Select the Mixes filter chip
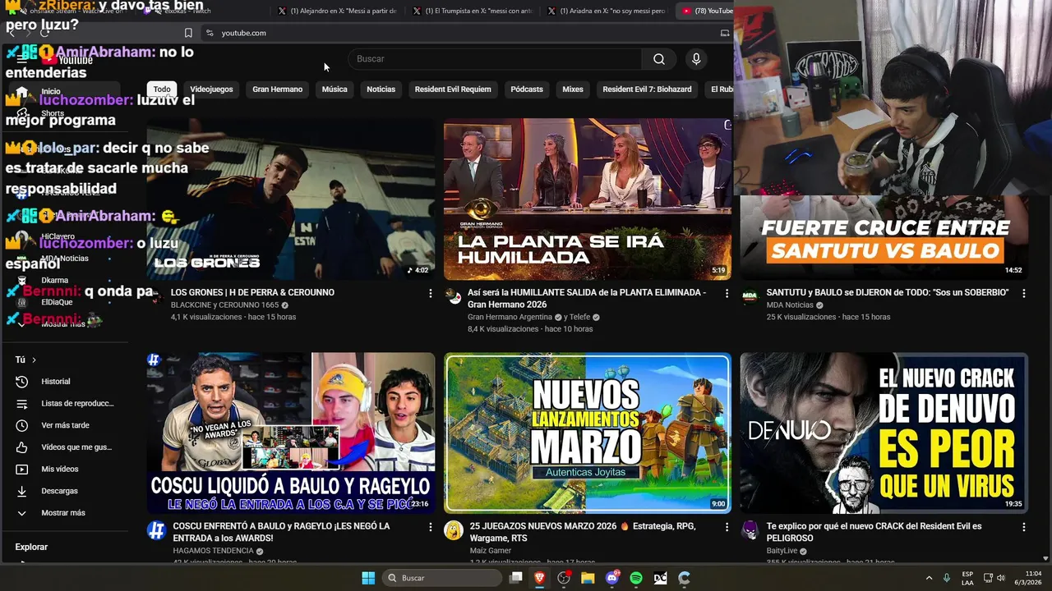Image resolution: width=1052 pixels, height=591 pixels. coord(573,89)
